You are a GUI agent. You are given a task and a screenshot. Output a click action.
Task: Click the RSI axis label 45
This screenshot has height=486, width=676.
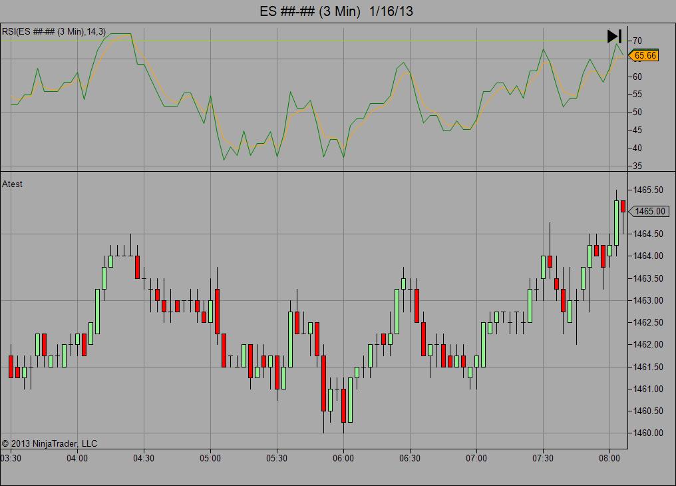point(637,130)
